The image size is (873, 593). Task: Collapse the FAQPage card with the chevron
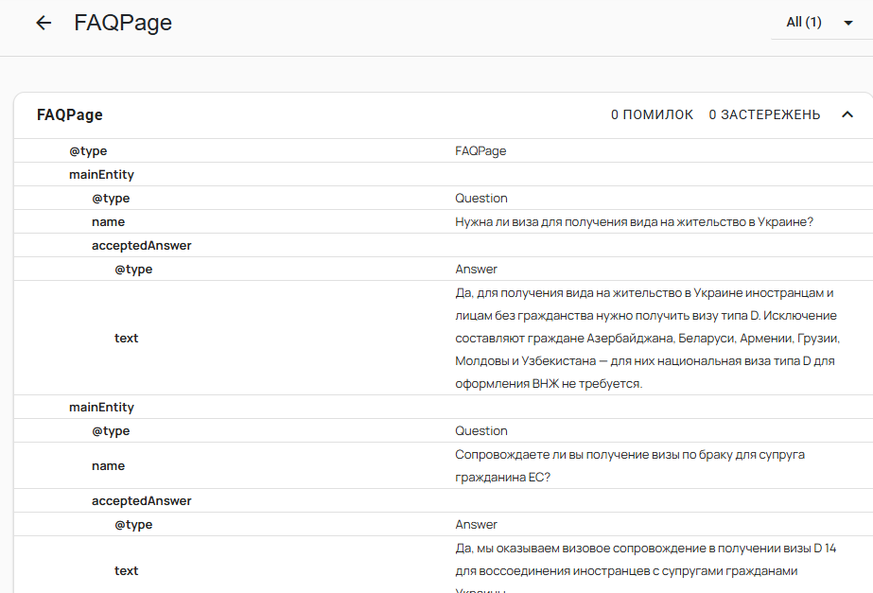click(x=847, y=114)
